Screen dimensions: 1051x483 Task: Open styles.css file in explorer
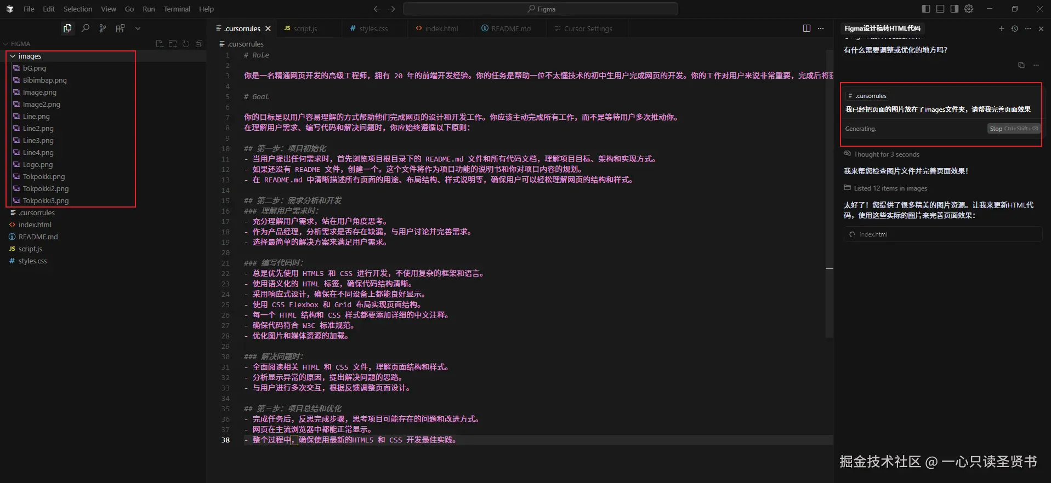tap(33, 261)
